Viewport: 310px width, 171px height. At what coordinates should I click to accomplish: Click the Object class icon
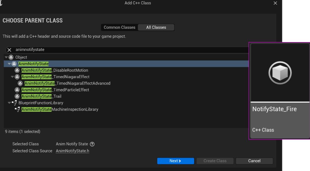pyautogui.click(x=11, y=57)
